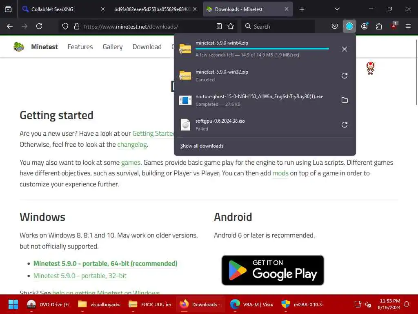The width and height of the screenshot is (418, 314).
Task: Download Minetest 5.9.0 portable 32-bit
Action: click(x=80, y=276)
